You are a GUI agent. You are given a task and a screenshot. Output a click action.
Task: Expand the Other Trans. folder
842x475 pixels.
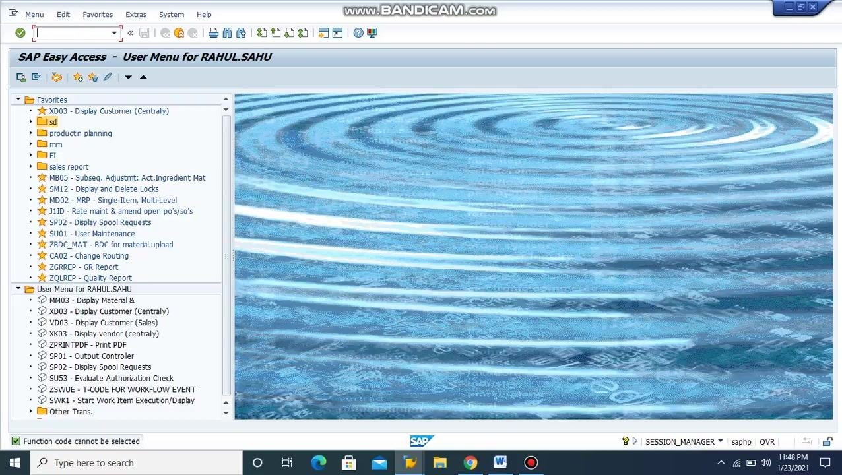30,412
